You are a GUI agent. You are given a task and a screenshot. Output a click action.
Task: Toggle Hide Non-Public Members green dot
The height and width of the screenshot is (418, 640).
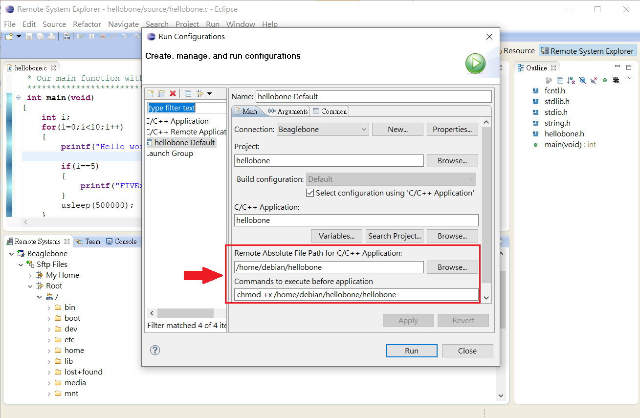[605, 80]
